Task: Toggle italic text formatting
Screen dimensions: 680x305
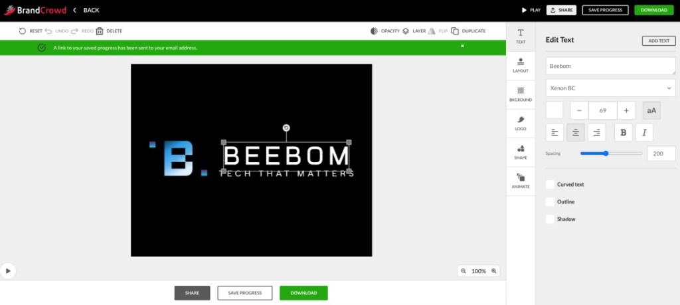Action: [644, 132]
